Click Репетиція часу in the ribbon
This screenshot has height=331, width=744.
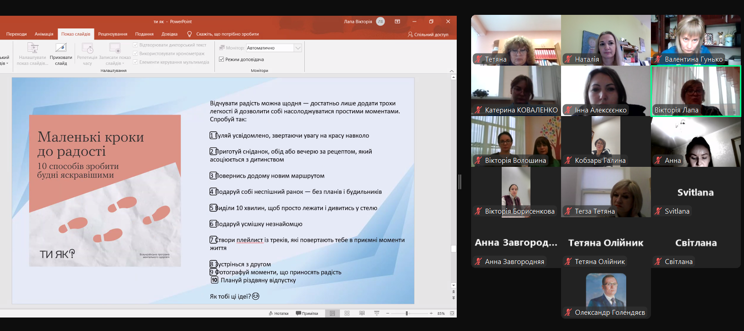pos(87,54)
